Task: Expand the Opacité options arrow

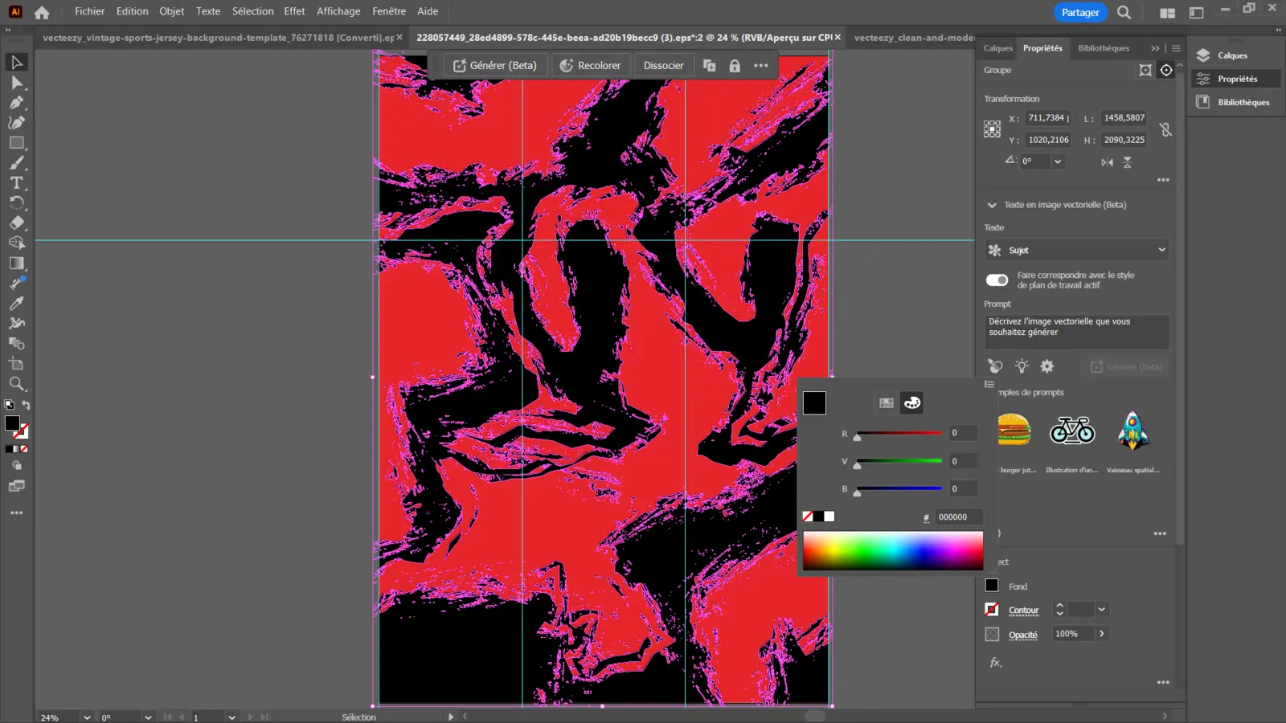Action: point(1102,634)
